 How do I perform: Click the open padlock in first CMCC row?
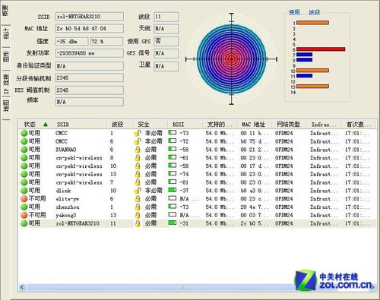pos(138,133)
